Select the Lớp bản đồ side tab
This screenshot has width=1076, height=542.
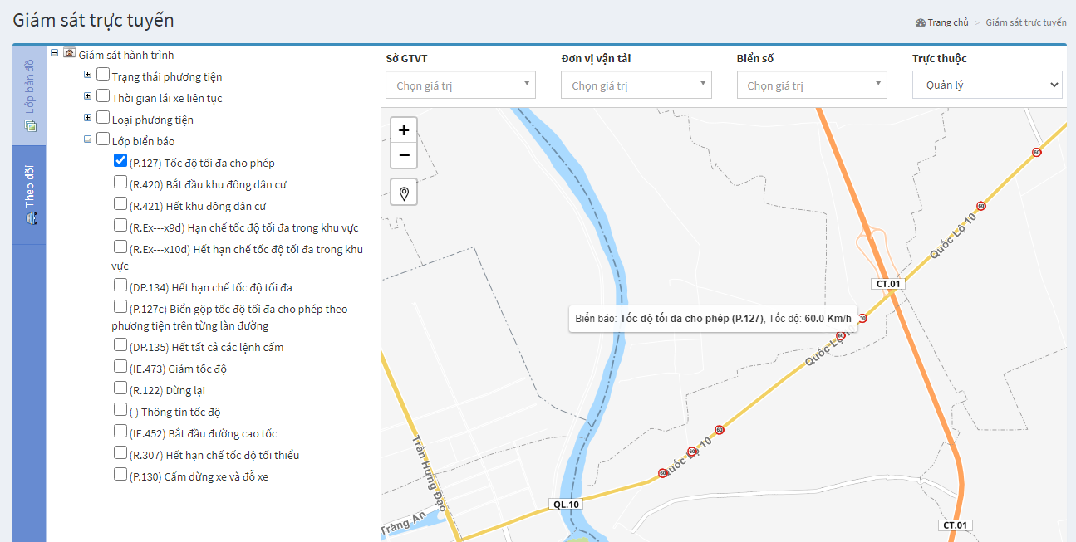[30, 95]
